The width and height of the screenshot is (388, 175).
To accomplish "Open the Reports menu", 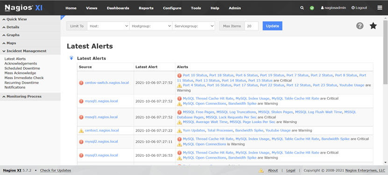I will click(x=146, y=8).
